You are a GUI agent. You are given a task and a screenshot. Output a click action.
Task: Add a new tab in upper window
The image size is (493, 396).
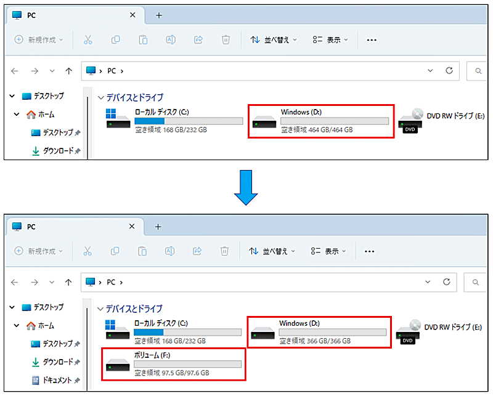tap(159, 15)
